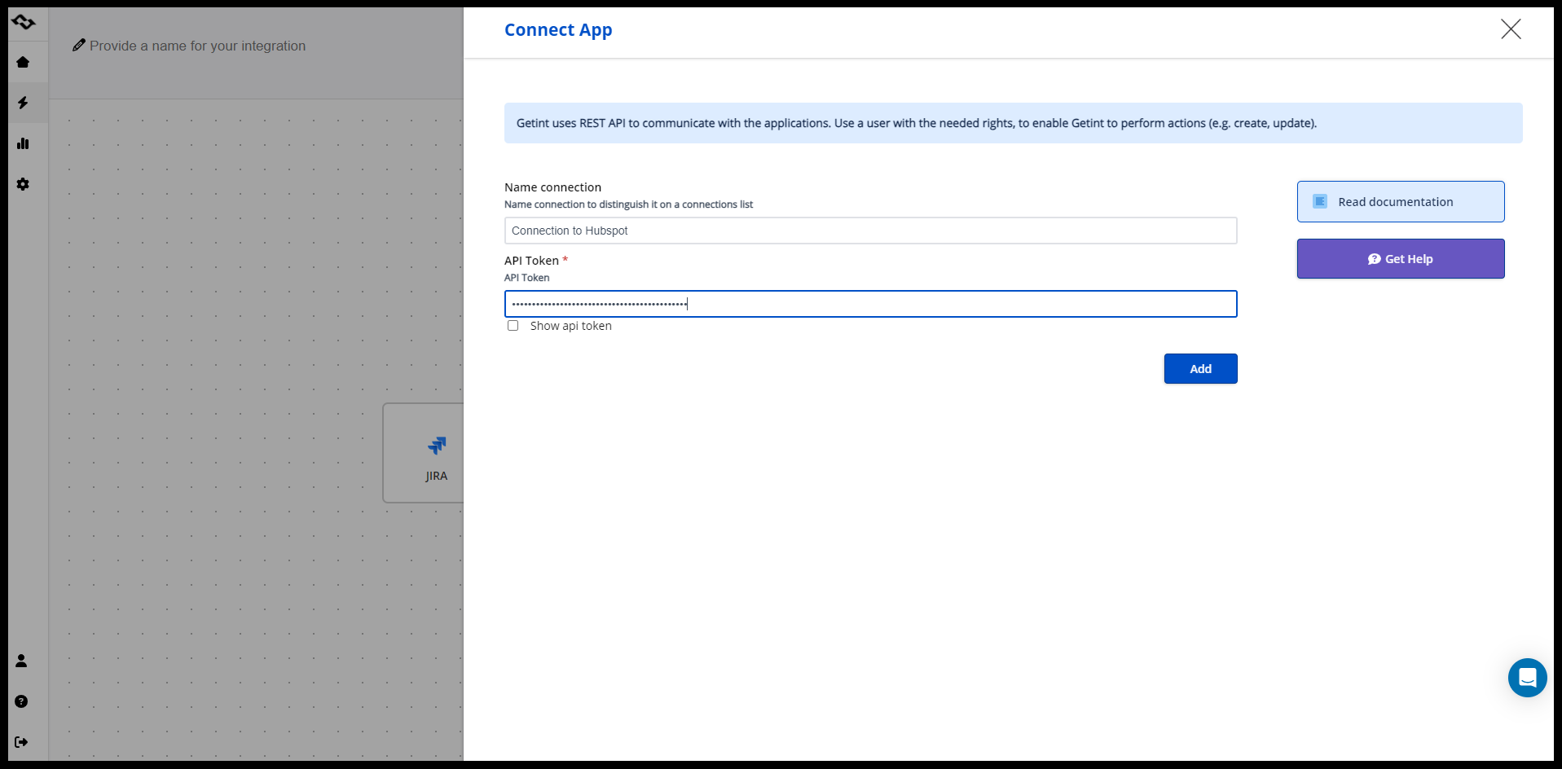
Task: Go to Home via the house icon
Action: 23,62
